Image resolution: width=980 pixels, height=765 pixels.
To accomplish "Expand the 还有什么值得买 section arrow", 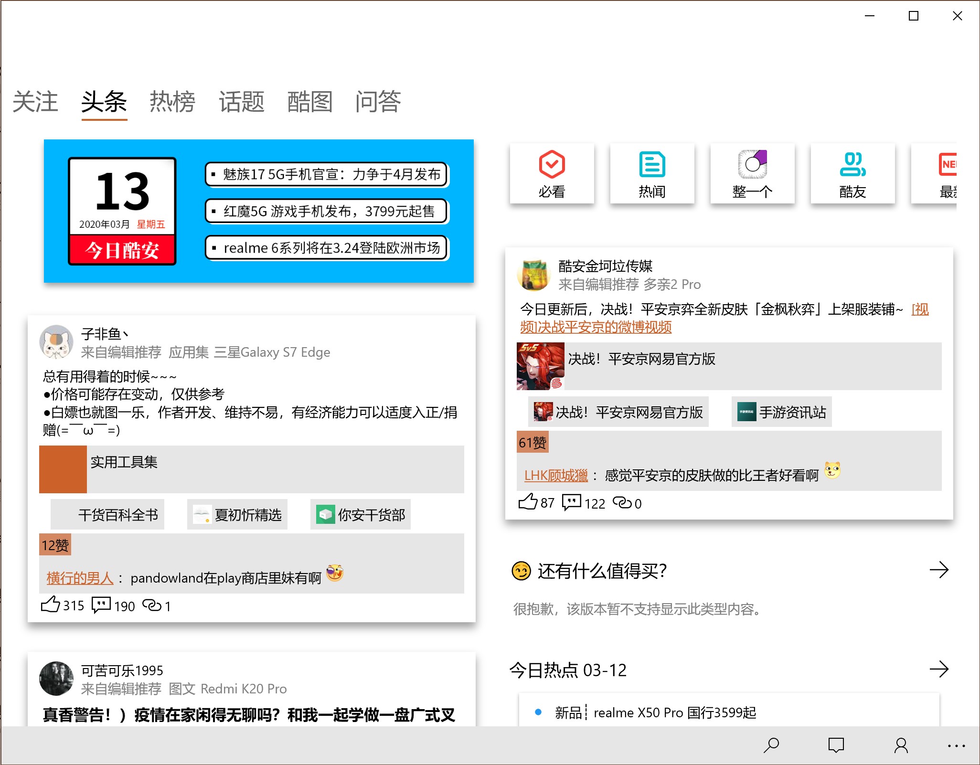I will click(938, 570).
